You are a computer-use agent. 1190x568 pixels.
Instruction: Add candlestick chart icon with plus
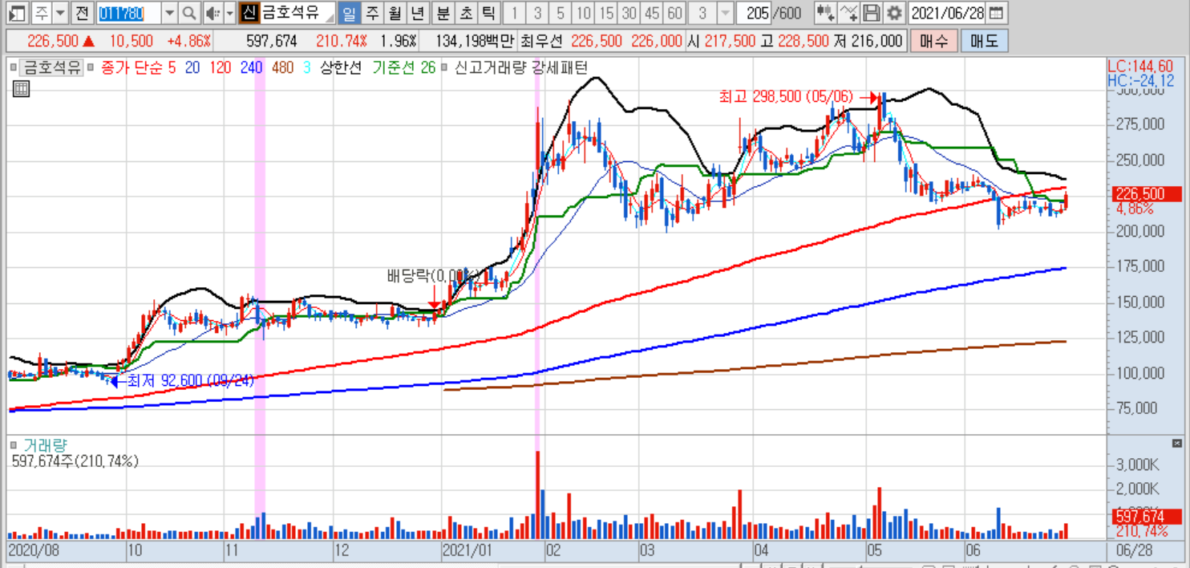pos(825,13)
